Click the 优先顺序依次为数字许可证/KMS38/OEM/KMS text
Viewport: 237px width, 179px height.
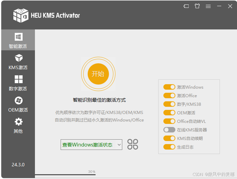click(99, 113)
